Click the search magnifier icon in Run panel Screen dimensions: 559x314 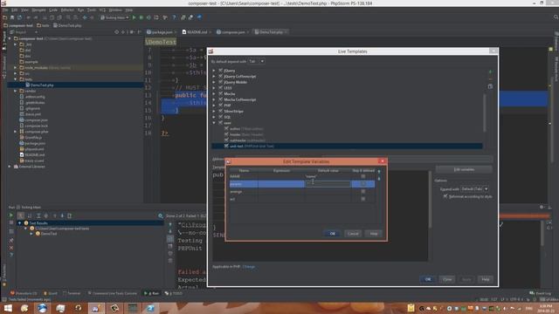point(161,215)
